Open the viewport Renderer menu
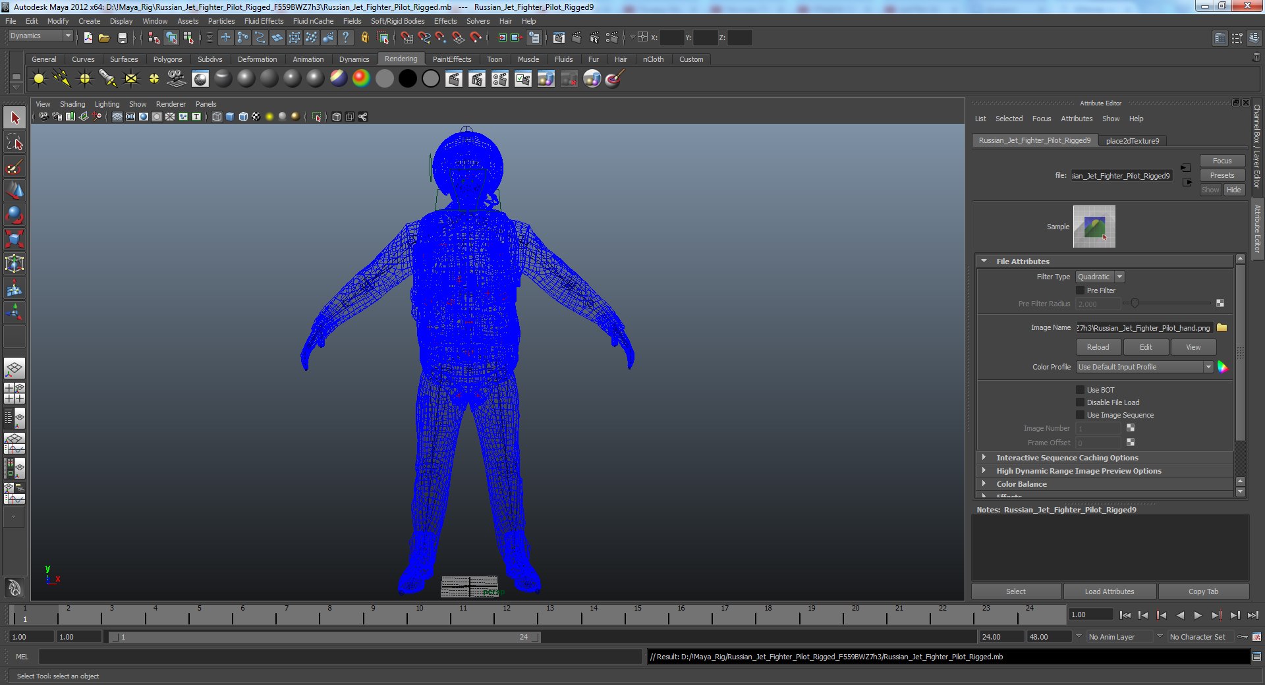Screen dimensions: 1265x685 tap(171, 104)
